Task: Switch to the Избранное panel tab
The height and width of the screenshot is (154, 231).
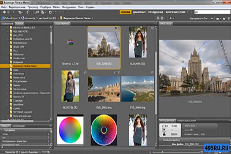Action: [x=7, y=23]
